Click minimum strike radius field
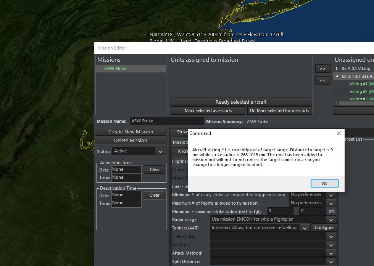This screenshot has height=266, width=374. [280, 211]
